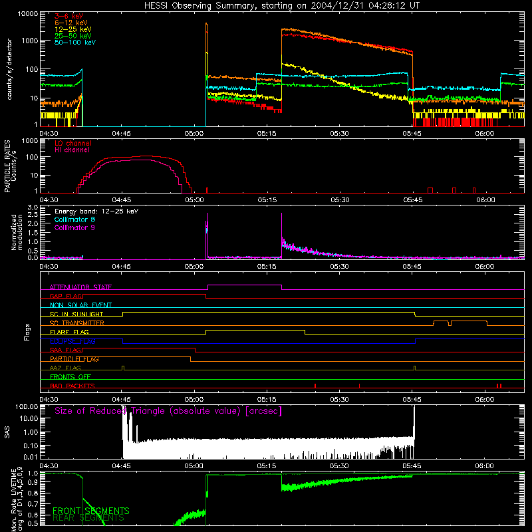Image resolution: width=532 pixels, height=532 pixels.
Task: Click the ECLIPSE FLAG label
Action: [x=72, y=341]
